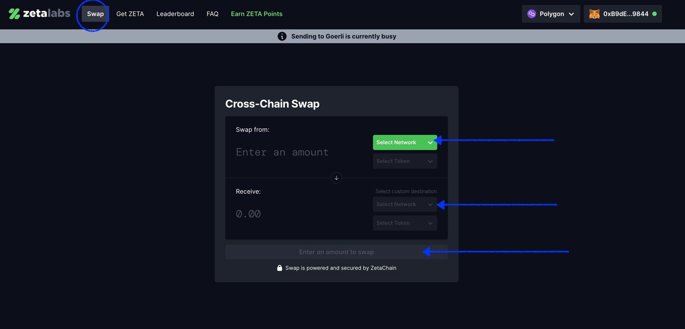Image resolution: width=685 pixels, height=329 pixels.
Task: Go to Get ZETA page
Action: [x=130, y=14]
